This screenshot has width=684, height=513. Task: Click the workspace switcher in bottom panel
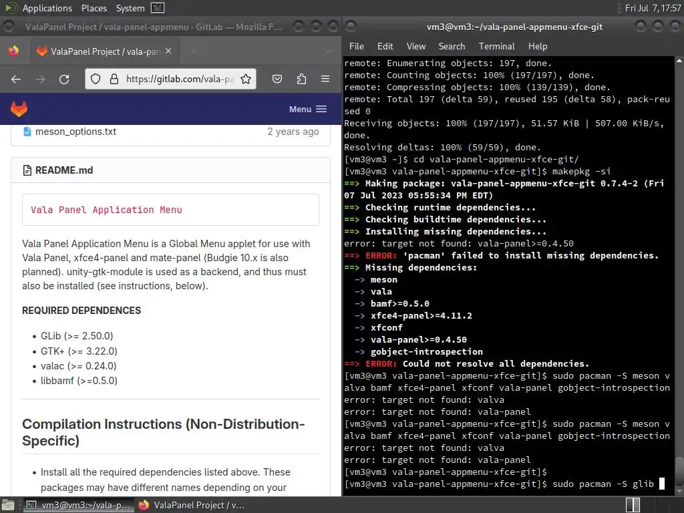pyautogui.click(x=633, y=505)
